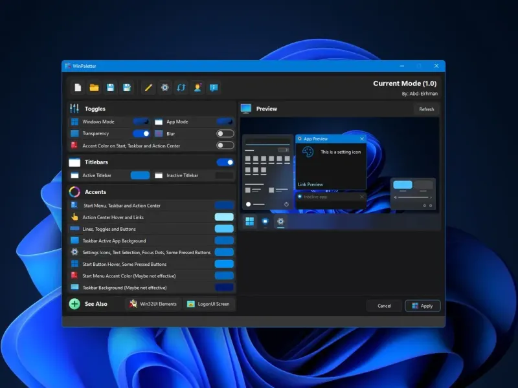Open the user help person icon

tap(197, 87)
